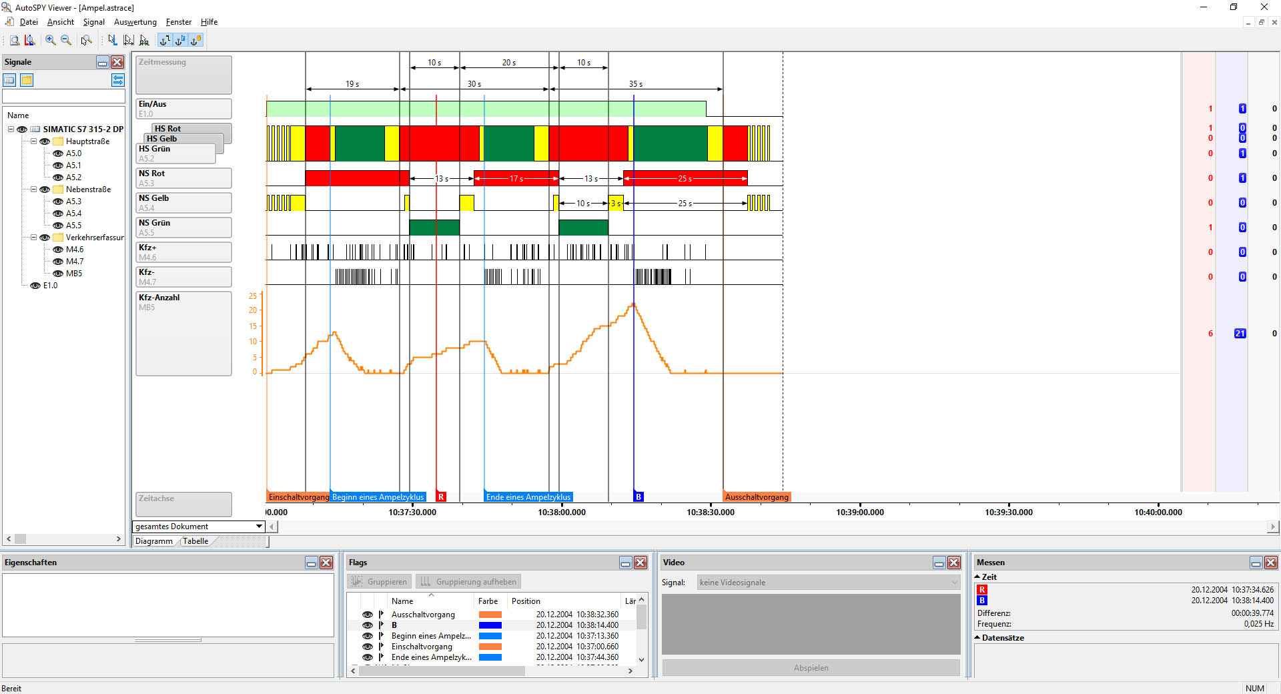Close the Signale panel
The image size is (1281, 694).
pos(117,62)
